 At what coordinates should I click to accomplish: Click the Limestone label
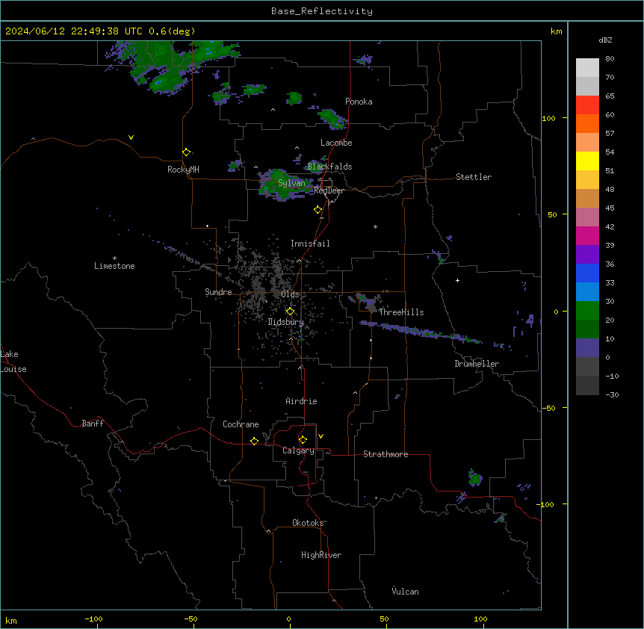tap(114, 266)
